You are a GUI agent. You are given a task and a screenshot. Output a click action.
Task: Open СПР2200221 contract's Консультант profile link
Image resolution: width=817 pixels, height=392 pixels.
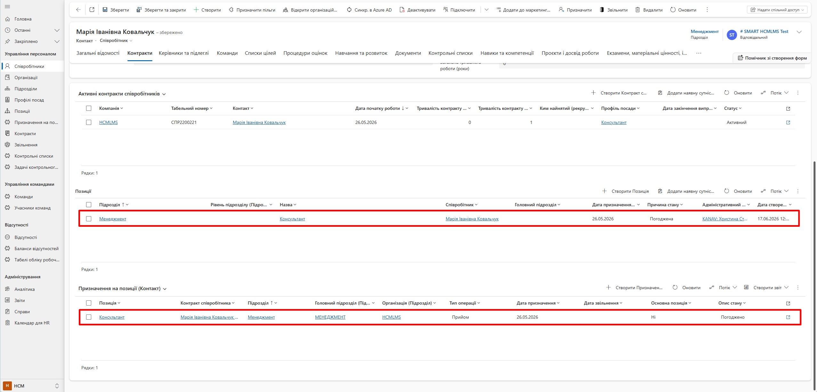click(x=614, y=122)
